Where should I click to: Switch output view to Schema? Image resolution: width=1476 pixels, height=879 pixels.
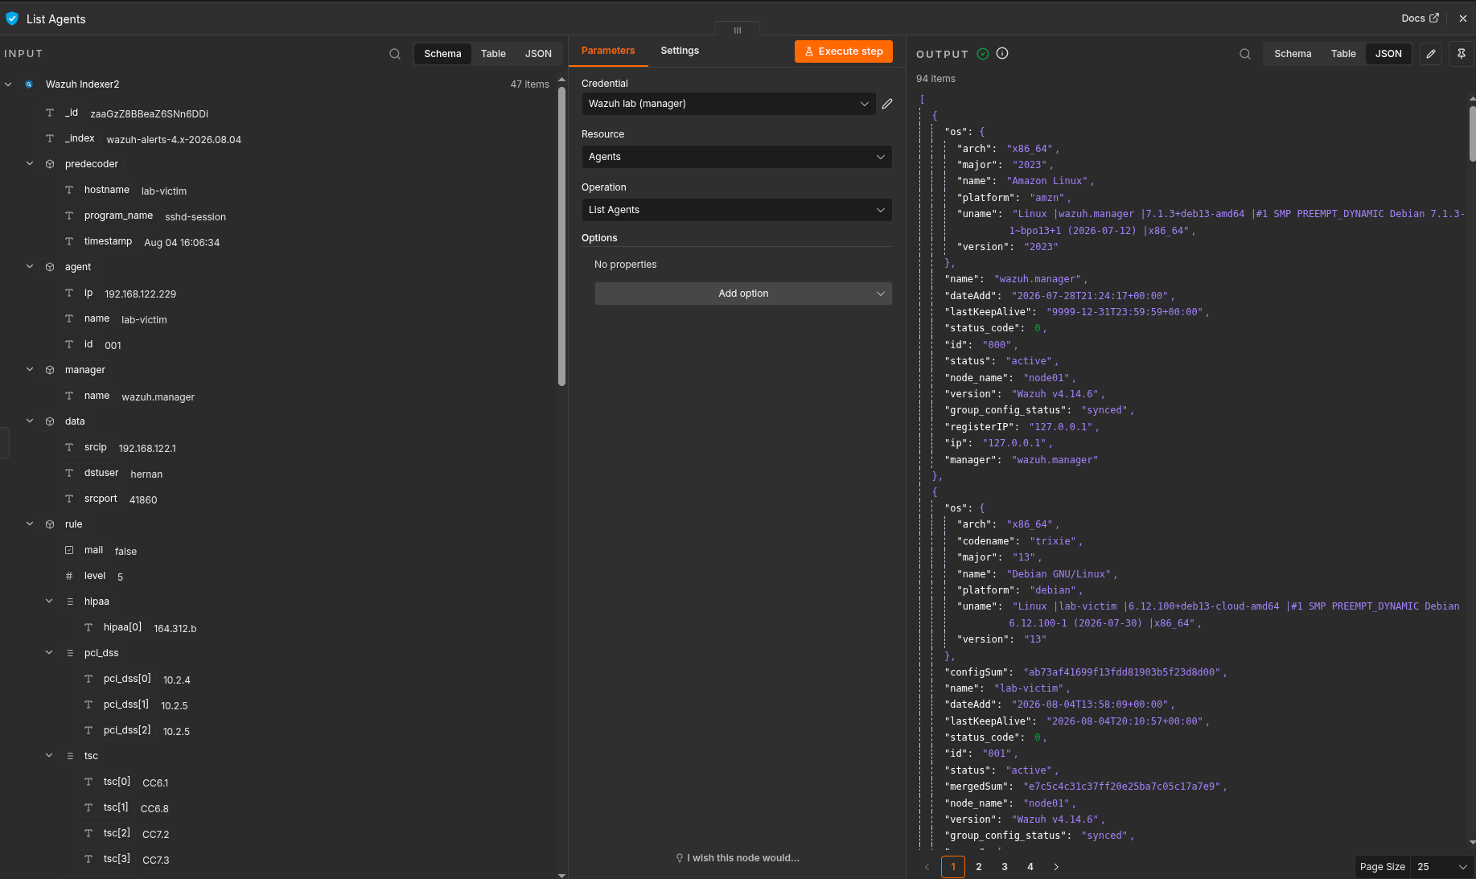pyautogui.click(x=1293, y=54)
